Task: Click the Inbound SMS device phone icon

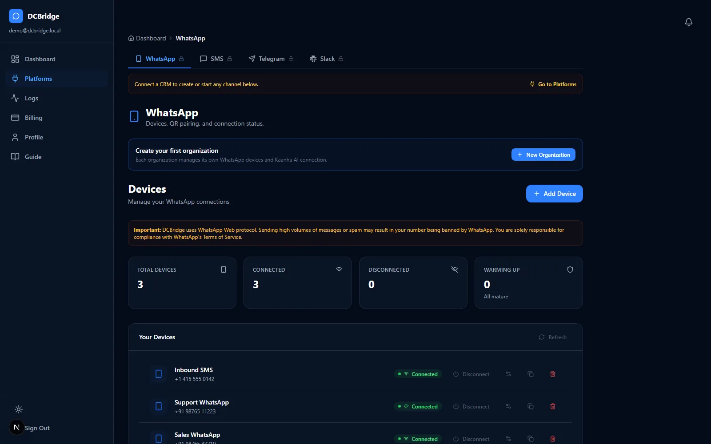Action: (x=159, y=374)
